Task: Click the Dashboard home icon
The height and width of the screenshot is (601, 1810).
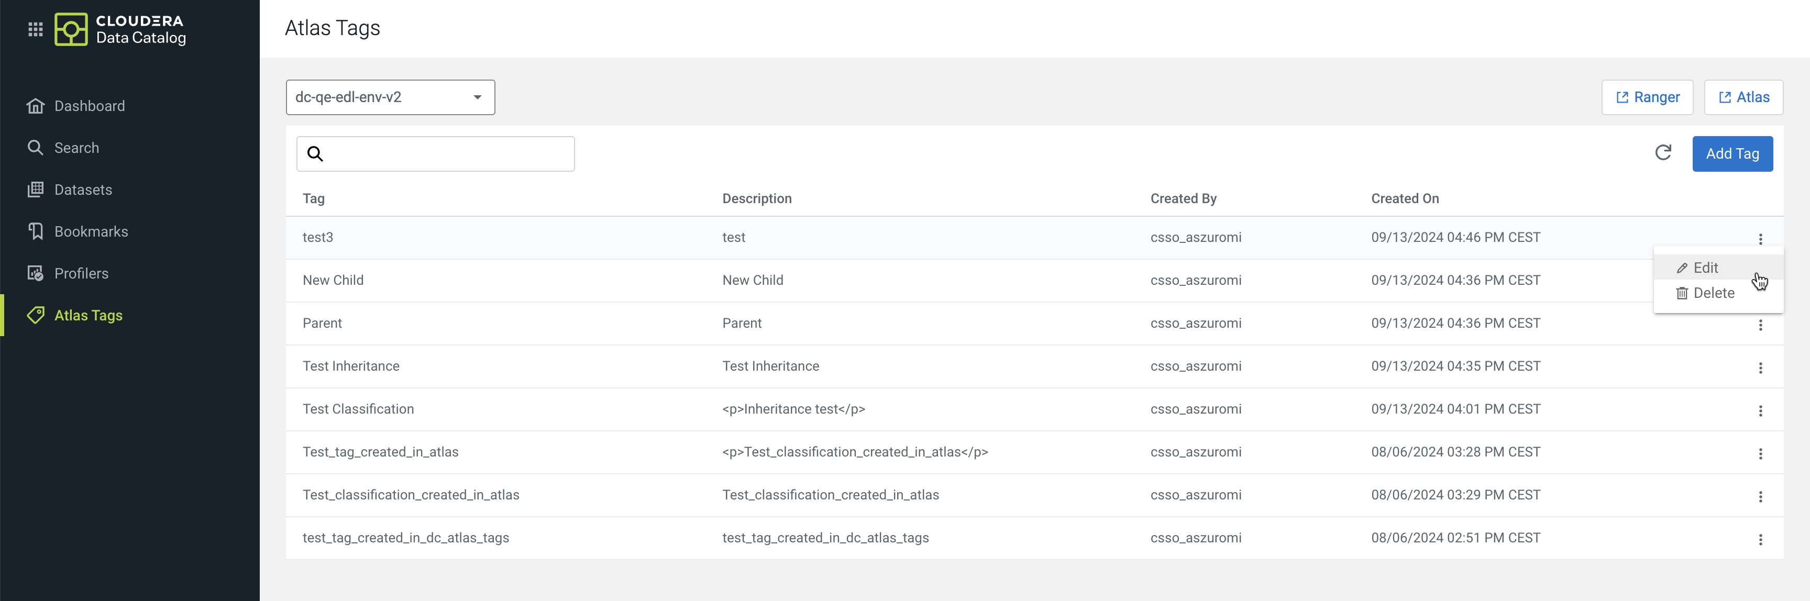Action: (x=35, y=106)
